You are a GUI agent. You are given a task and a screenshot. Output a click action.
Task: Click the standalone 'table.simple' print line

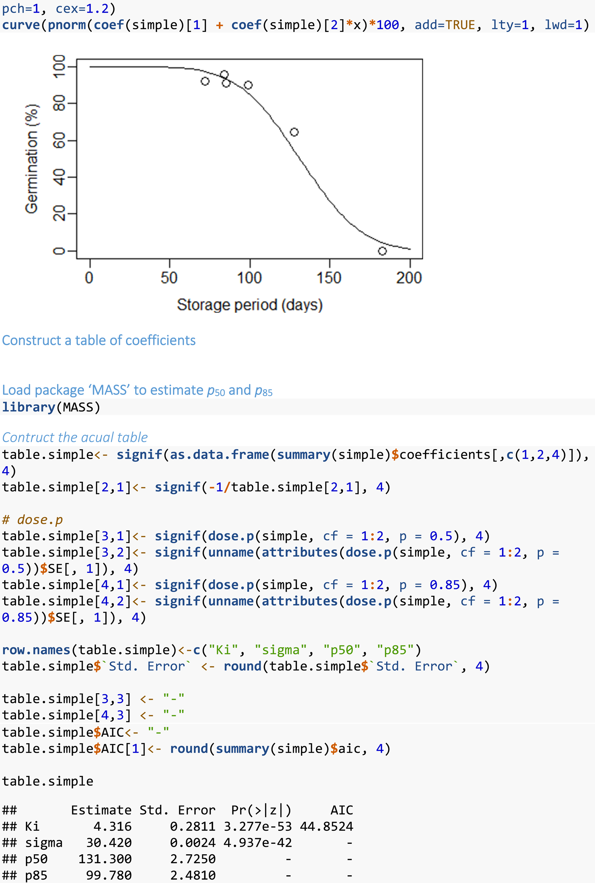pos(48,781)
